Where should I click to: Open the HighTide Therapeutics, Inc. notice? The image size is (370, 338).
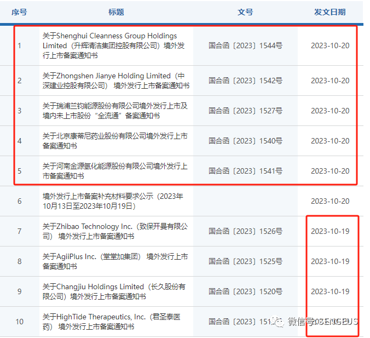coord(111,322)
